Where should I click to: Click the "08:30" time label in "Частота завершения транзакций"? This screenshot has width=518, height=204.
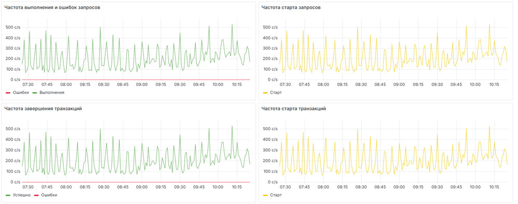tap(104, 187)
